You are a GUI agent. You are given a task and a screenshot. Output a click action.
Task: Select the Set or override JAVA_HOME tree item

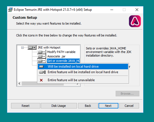63,61
